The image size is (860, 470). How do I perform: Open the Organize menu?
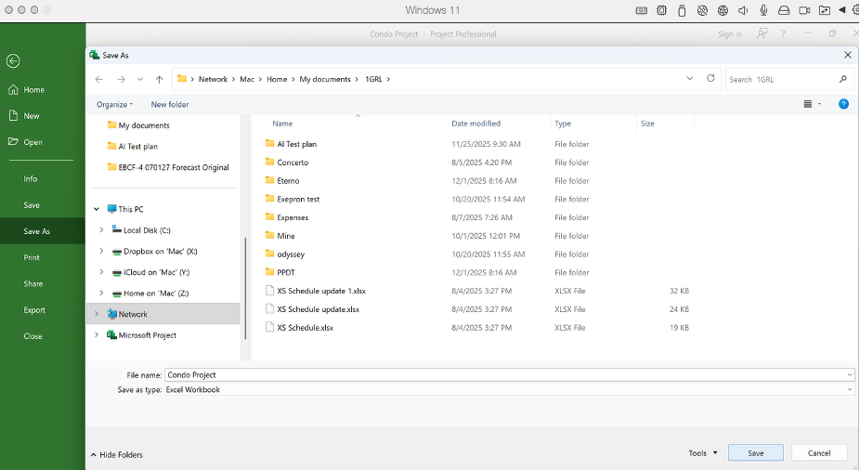[114, 104]
